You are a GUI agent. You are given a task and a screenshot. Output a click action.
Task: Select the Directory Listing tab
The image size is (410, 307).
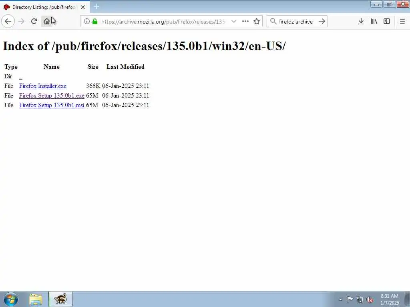pos(45,7)
